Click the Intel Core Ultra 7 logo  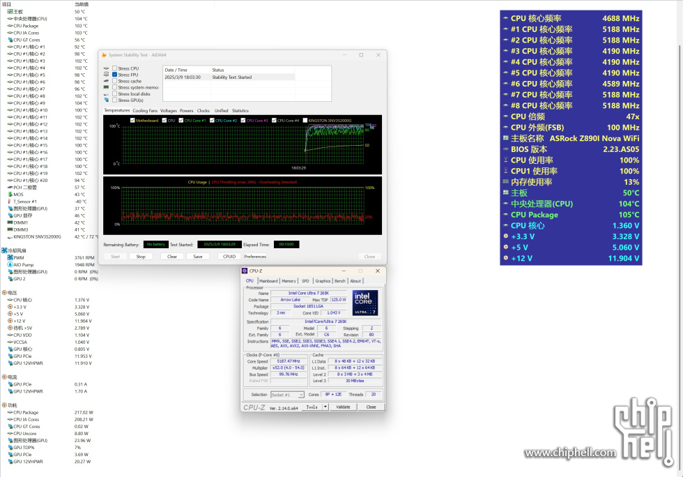pyautogui.click(x=365, y=303)
